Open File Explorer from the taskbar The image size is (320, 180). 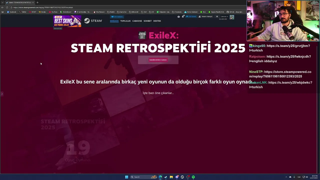point(171,177)
